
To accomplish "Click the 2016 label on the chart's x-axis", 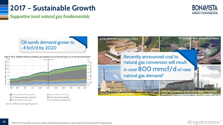I will [x=48, y=88].
